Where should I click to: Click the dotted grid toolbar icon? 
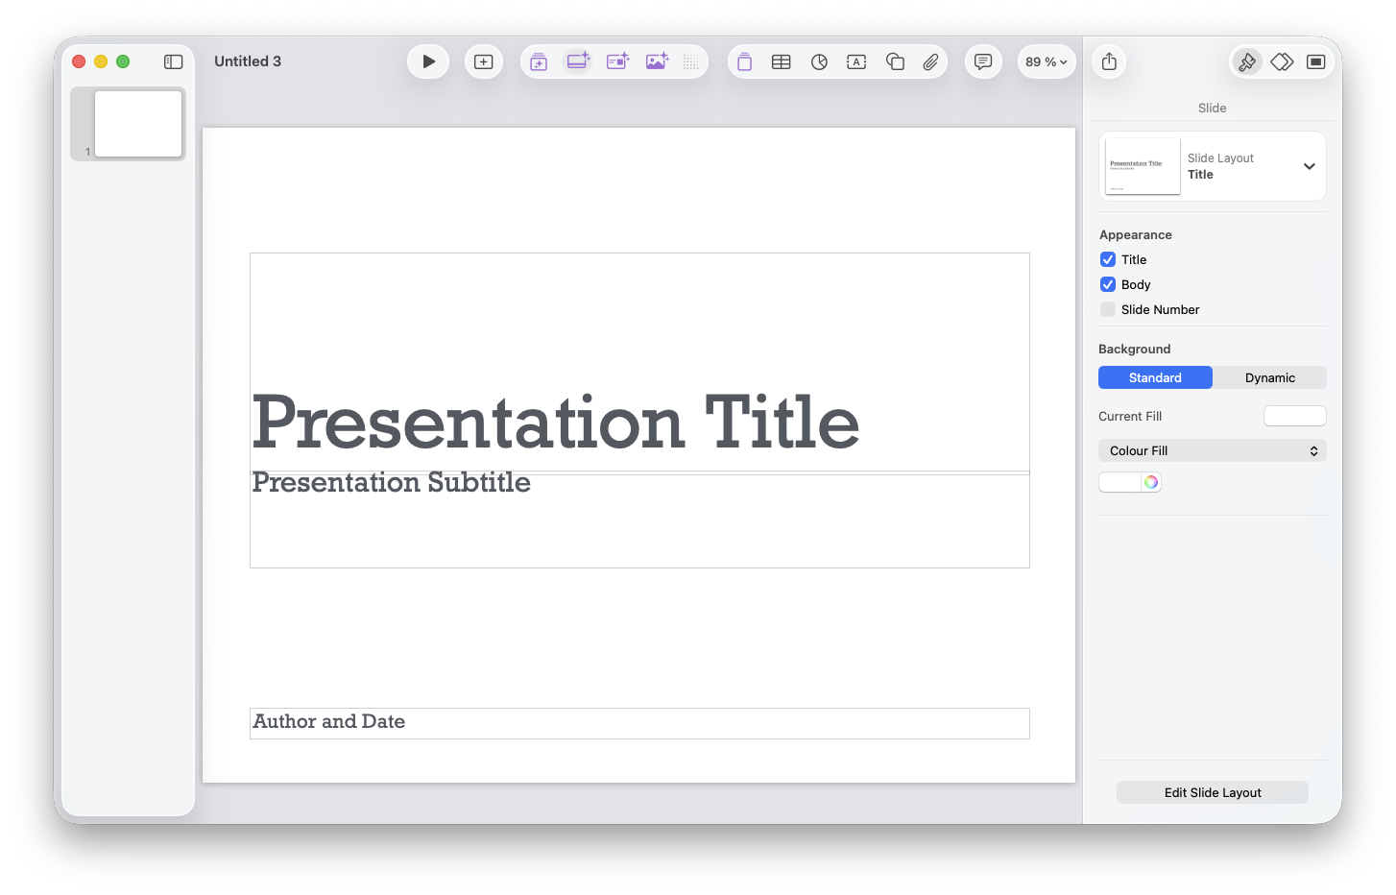pyautogui.click(x=691, y=61)
